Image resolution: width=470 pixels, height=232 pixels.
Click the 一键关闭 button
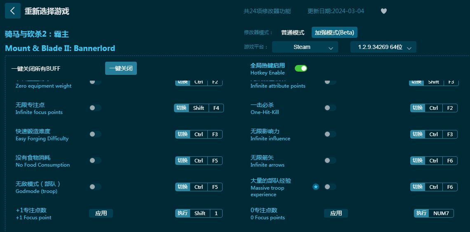(121, 68)
